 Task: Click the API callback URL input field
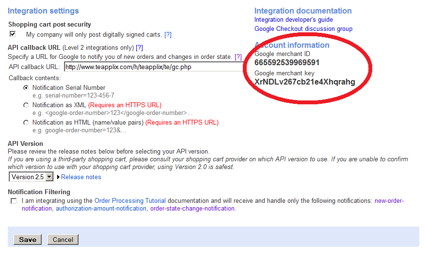(154, 67)
